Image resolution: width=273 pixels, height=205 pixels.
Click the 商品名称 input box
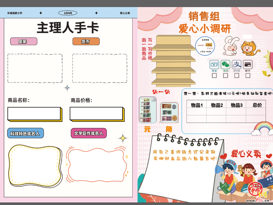click(x=34, y=114)
